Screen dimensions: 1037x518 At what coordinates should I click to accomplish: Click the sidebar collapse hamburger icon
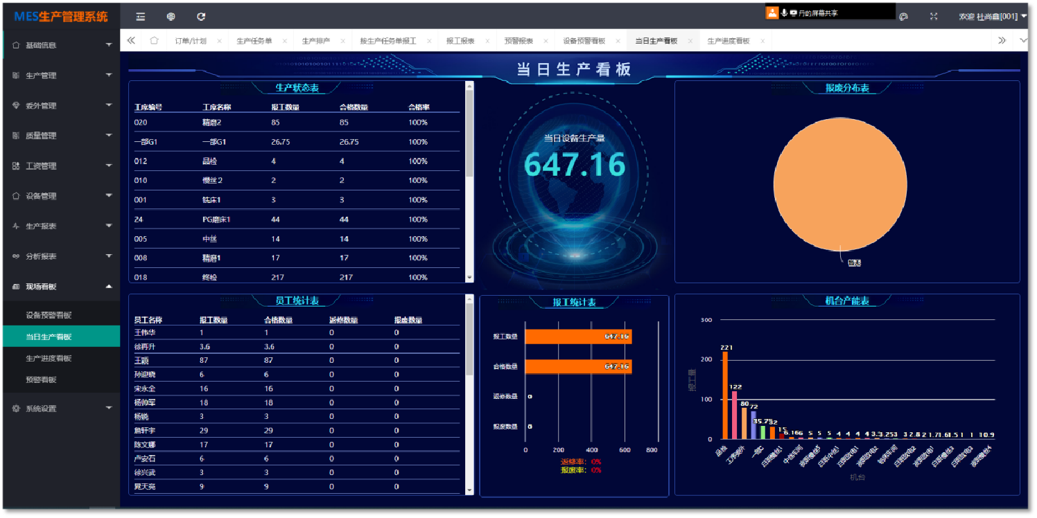point(141,15)
